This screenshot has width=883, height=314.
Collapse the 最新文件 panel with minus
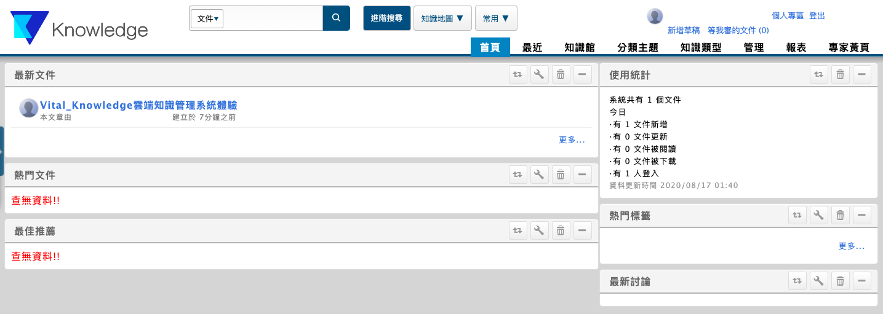point(583,75)
